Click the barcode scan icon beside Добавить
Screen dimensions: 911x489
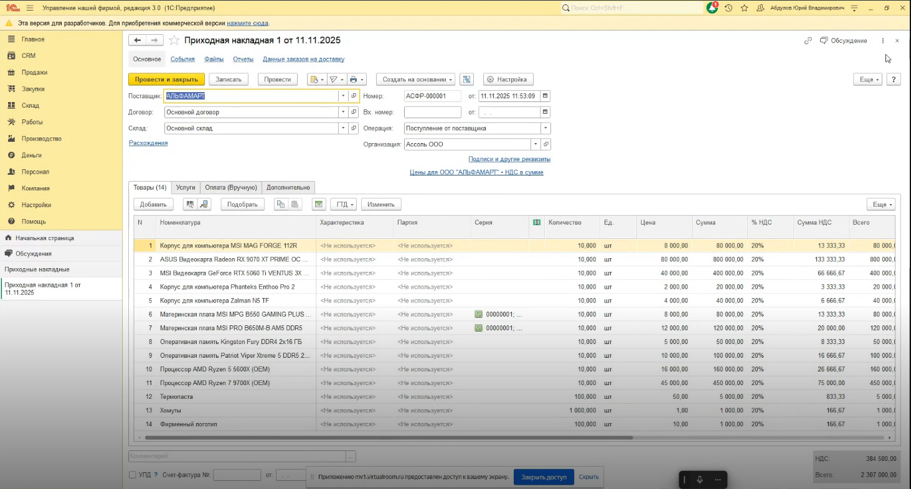pyautogui.click(x=191, y=204)
